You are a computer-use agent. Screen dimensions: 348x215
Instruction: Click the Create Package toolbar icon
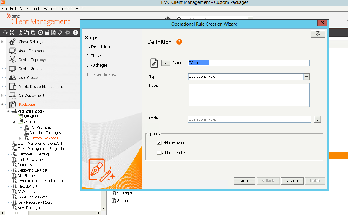[x=54, y=33]
